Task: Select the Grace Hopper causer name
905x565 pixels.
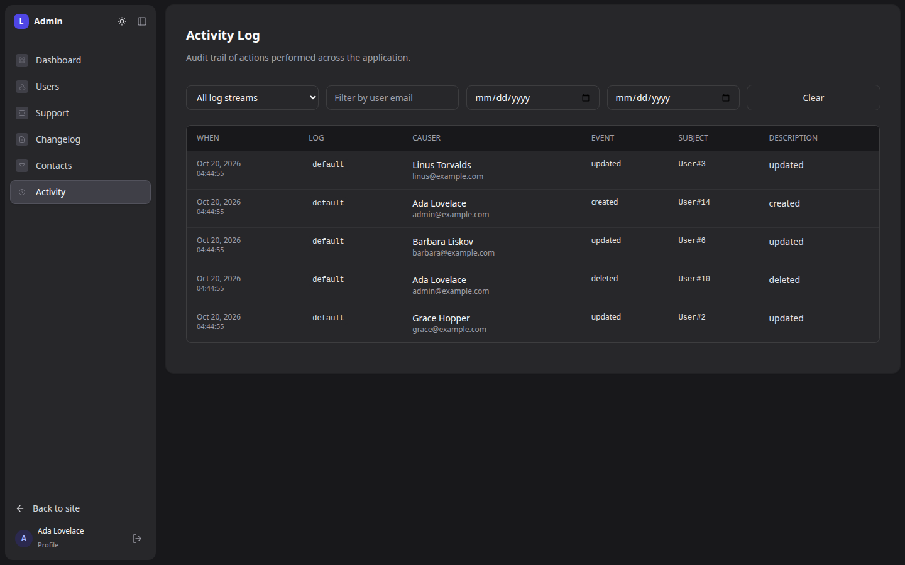Action: (441, 318)
